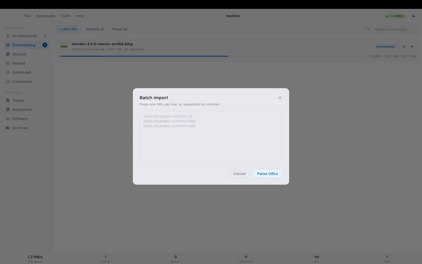Toggle dark mode moon icon
Viewport: 422px width, 264px height.
point(414,16)
